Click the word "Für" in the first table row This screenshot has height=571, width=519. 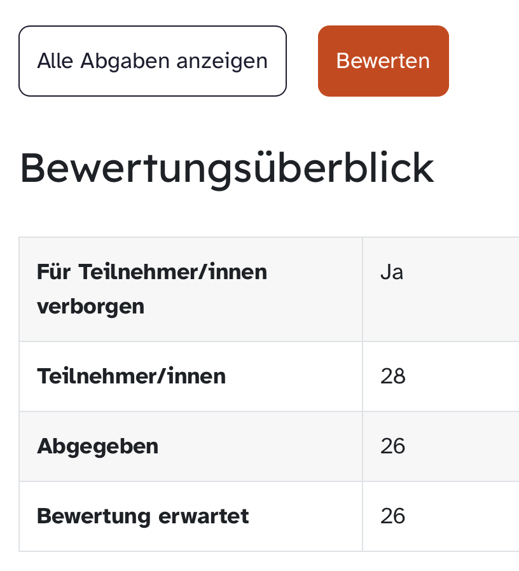click(53, 272)
